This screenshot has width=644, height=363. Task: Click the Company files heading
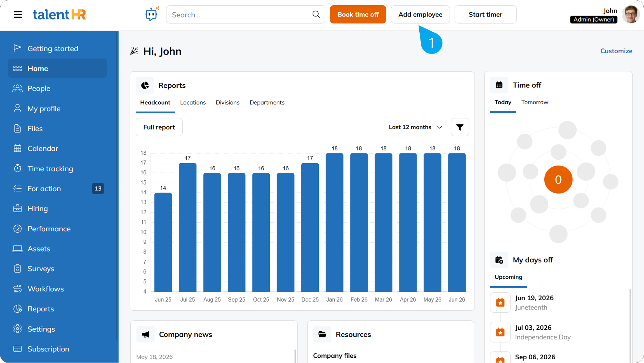click(335, 356)
